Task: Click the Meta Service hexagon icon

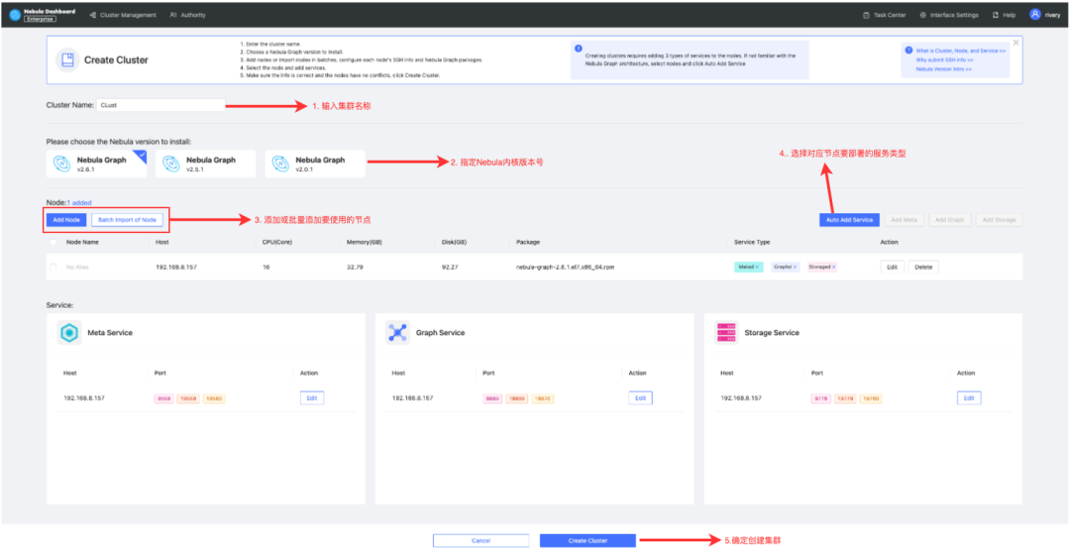Action: click(69, 333)
